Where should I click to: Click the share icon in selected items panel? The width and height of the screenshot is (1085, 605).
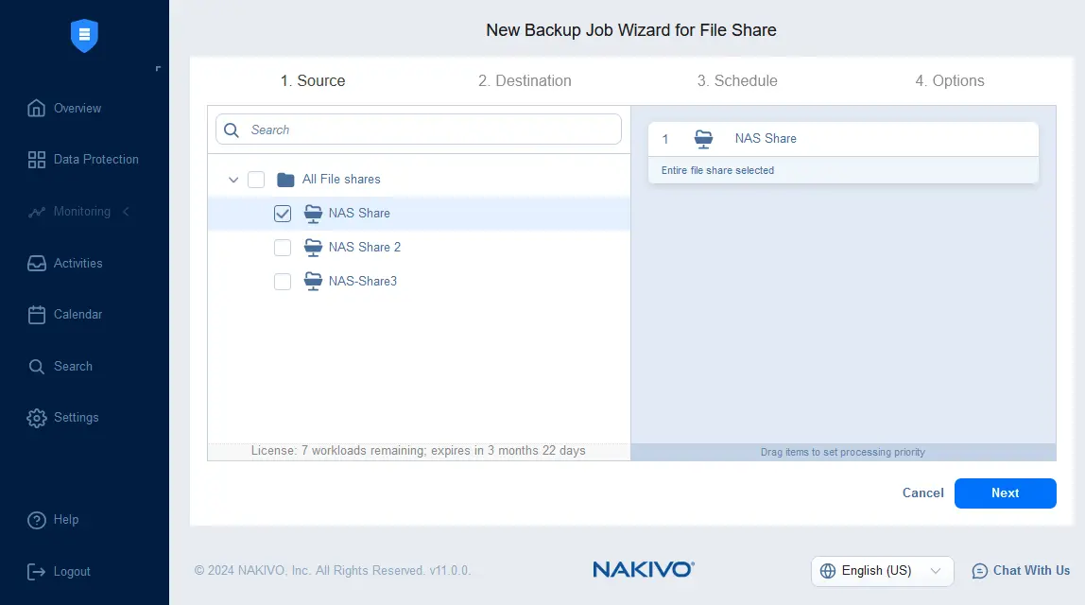704,139
